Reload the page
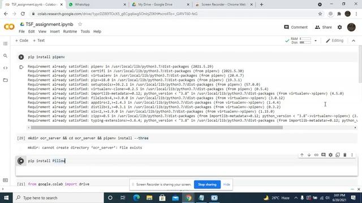362x203 pixels. 23,14
